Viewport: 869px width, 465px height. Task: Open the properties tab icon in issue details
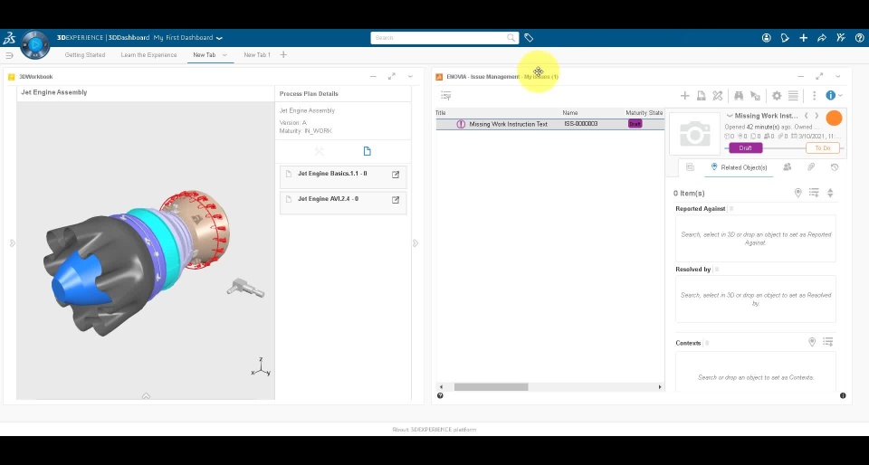pos(690,167)
